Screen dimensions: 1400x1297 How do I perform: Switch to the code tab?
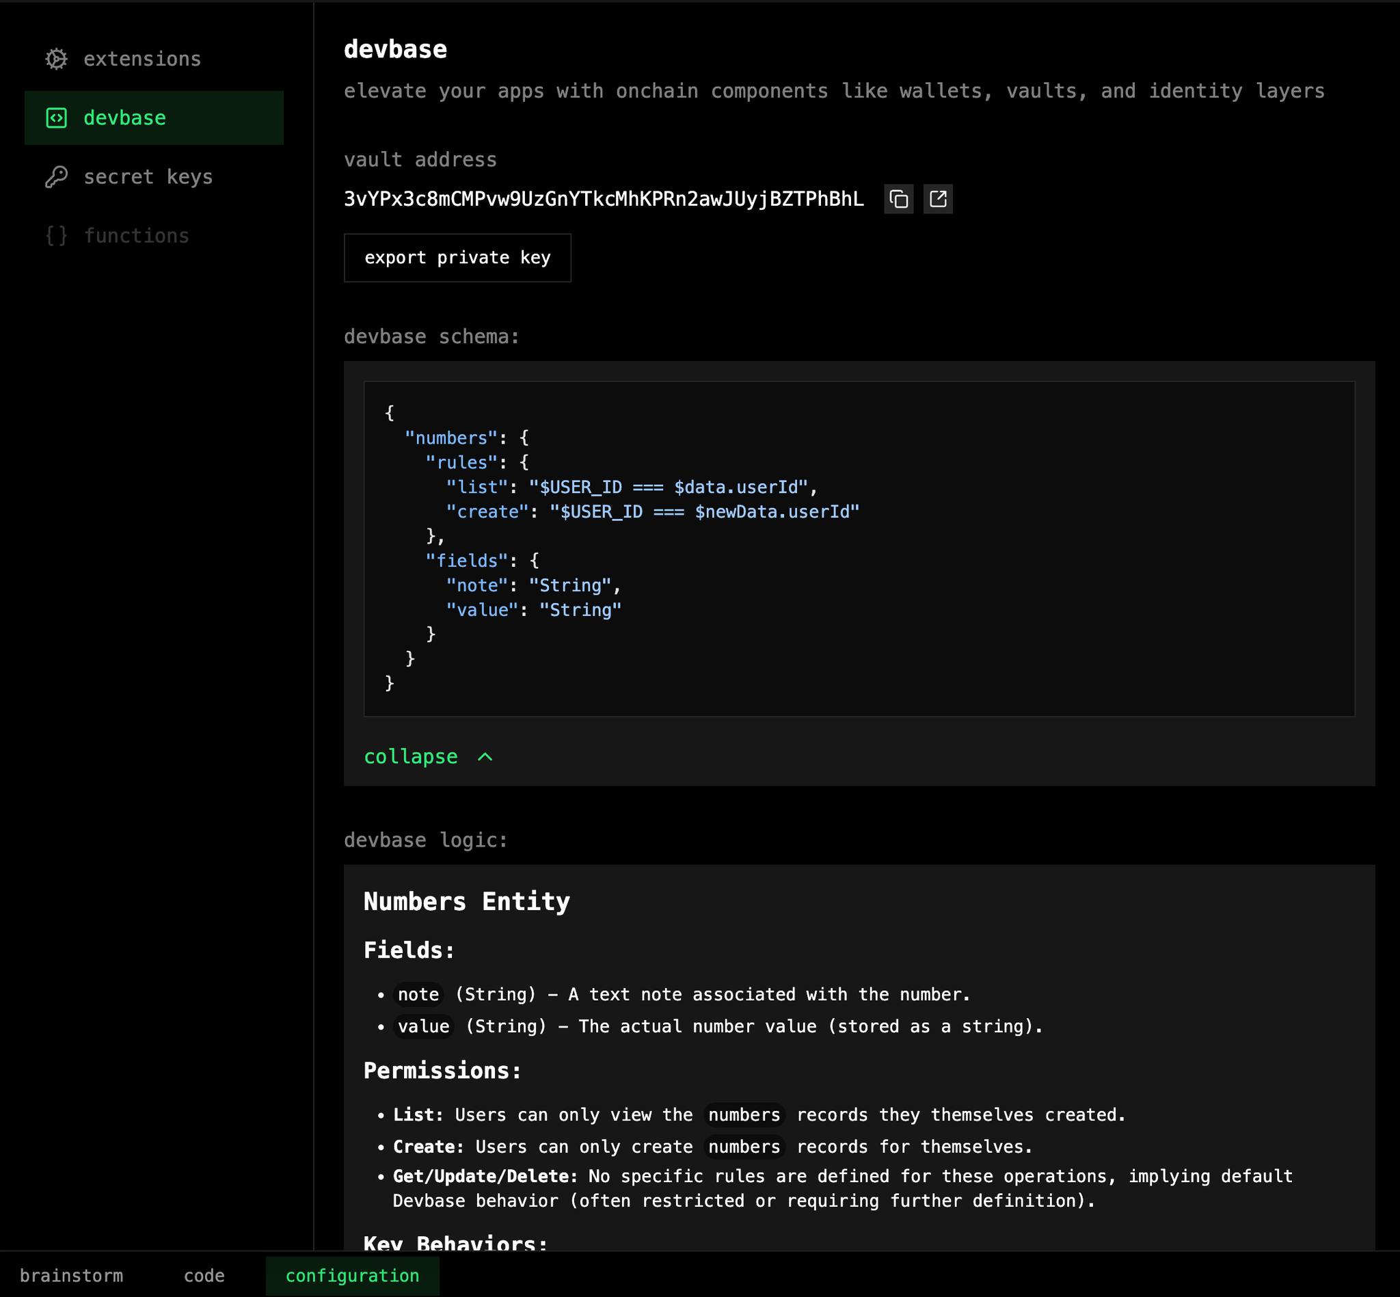(x=204, y=1275)
